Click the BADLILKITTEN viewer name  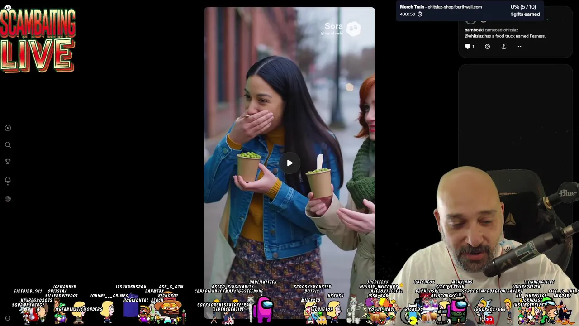[263, 282]
